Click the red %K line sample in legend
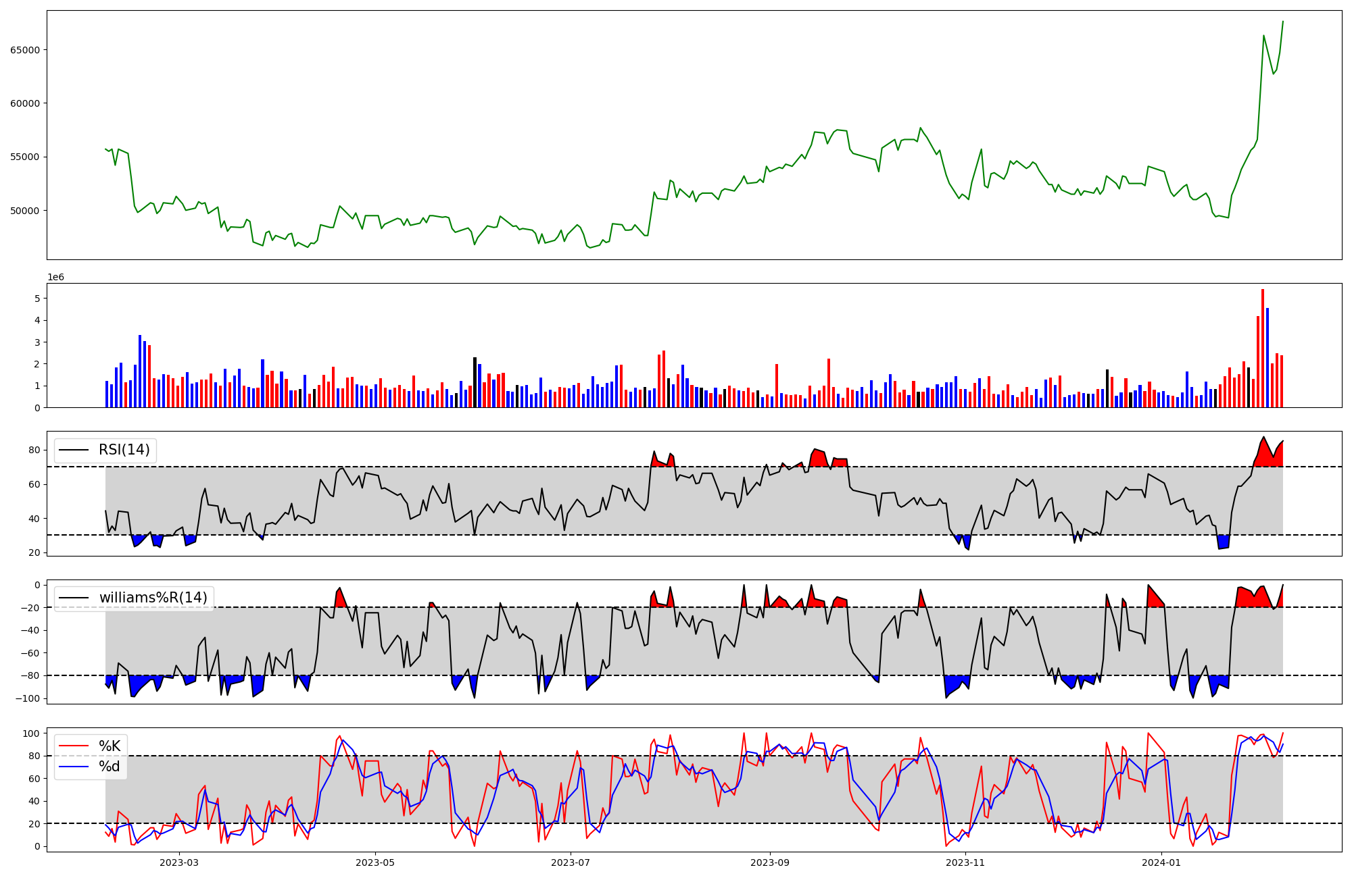This screenshot has height=878, width=1352. 74,746
